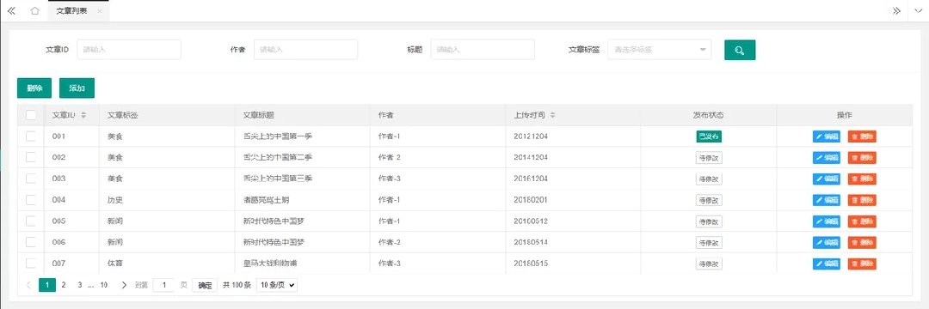Sort by 文章ID column arrows
The image size is (929, 309).
pyautogui.click(x=83, y=115)
